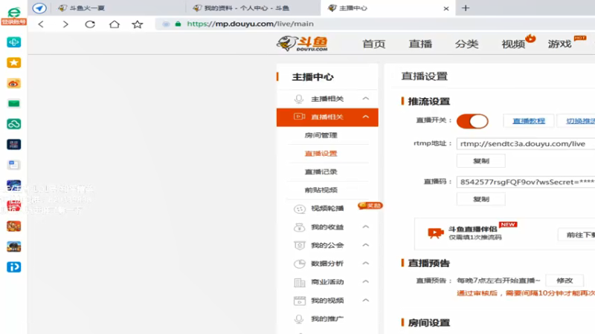Click the rtmp地址 input field
The image size is (595, 334).
tap(526, 144)
